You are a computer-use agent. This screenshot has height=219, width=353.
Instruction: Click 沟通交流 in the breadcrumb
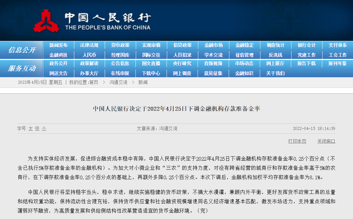click(118, 83)
